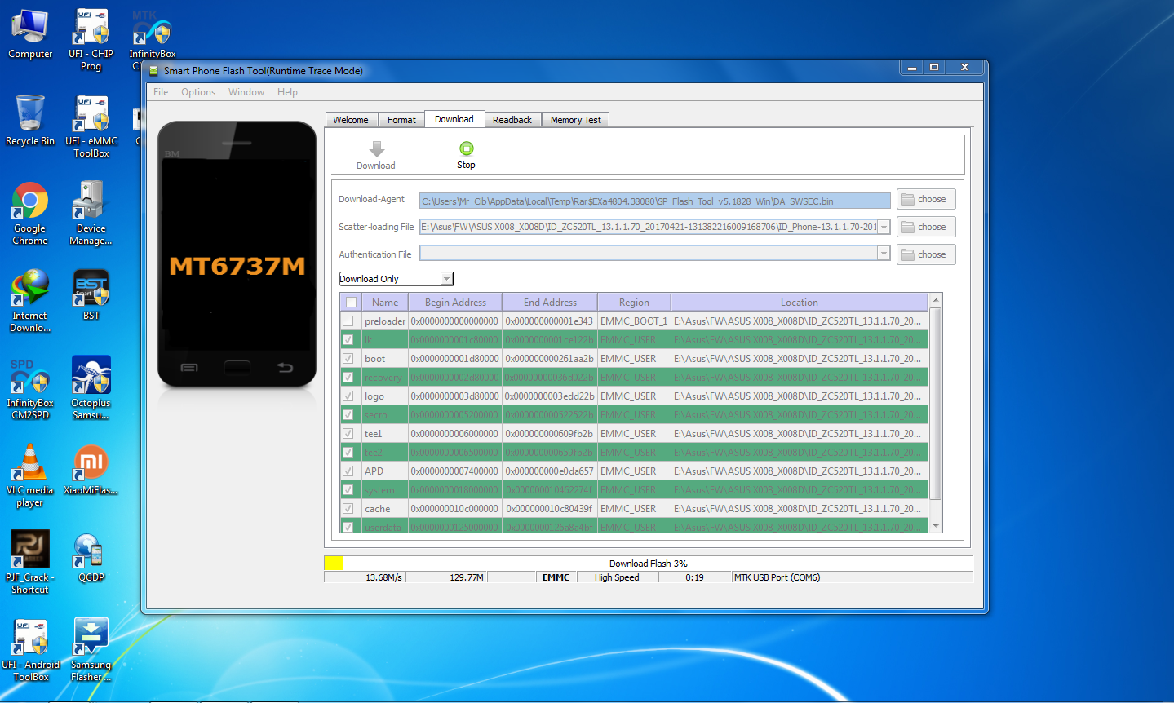The image size is (1174, 703).
Task: Click the partition table vertical scrollbar
Action: coord(936,404)
